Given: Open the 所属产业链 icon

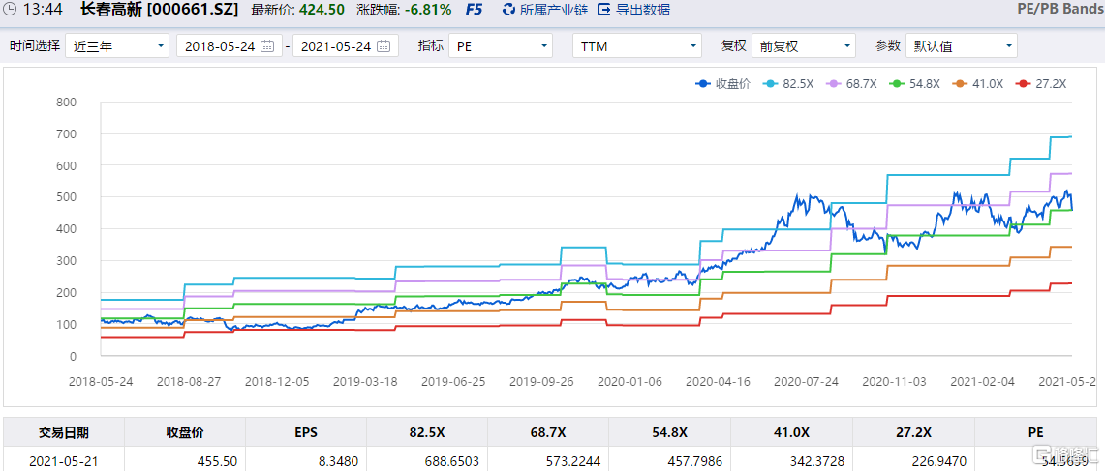Looking at the screenshot, I should 509,10.
